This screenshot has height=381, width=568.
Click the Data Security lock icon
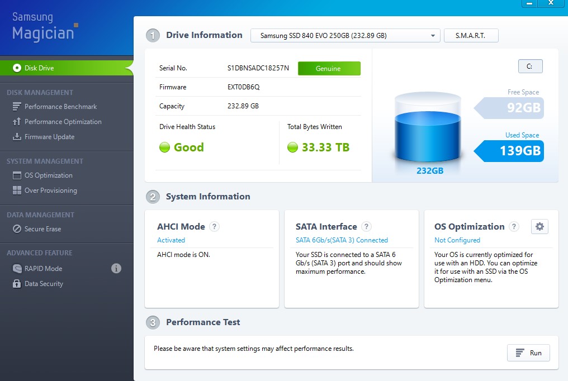(x=17, y=284)
